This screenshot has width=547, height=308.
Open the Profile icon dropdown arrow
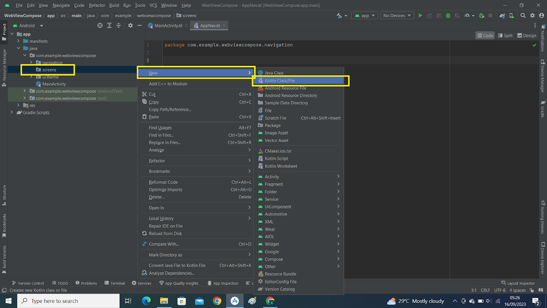pyautogui.click(x=473, y=15)
